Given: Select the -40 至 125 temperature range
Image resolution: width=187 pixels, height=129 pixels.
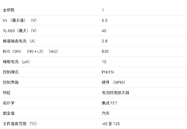Looking at the screenshot, I should [111, 124].
